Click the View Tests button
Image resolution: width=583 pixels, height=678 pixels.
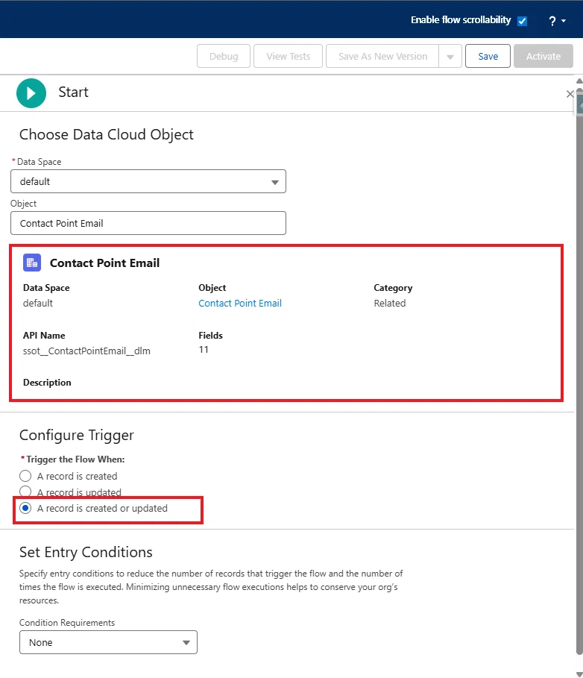pos(289,56)
